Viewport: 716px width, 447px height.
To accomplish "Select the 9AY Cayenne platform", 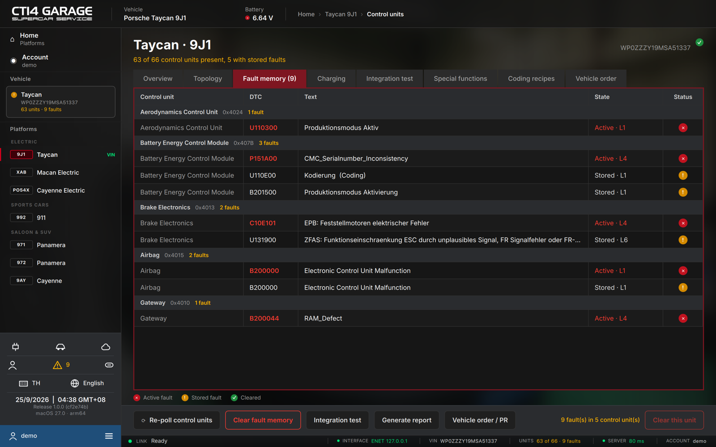I will tap(61, 281).
